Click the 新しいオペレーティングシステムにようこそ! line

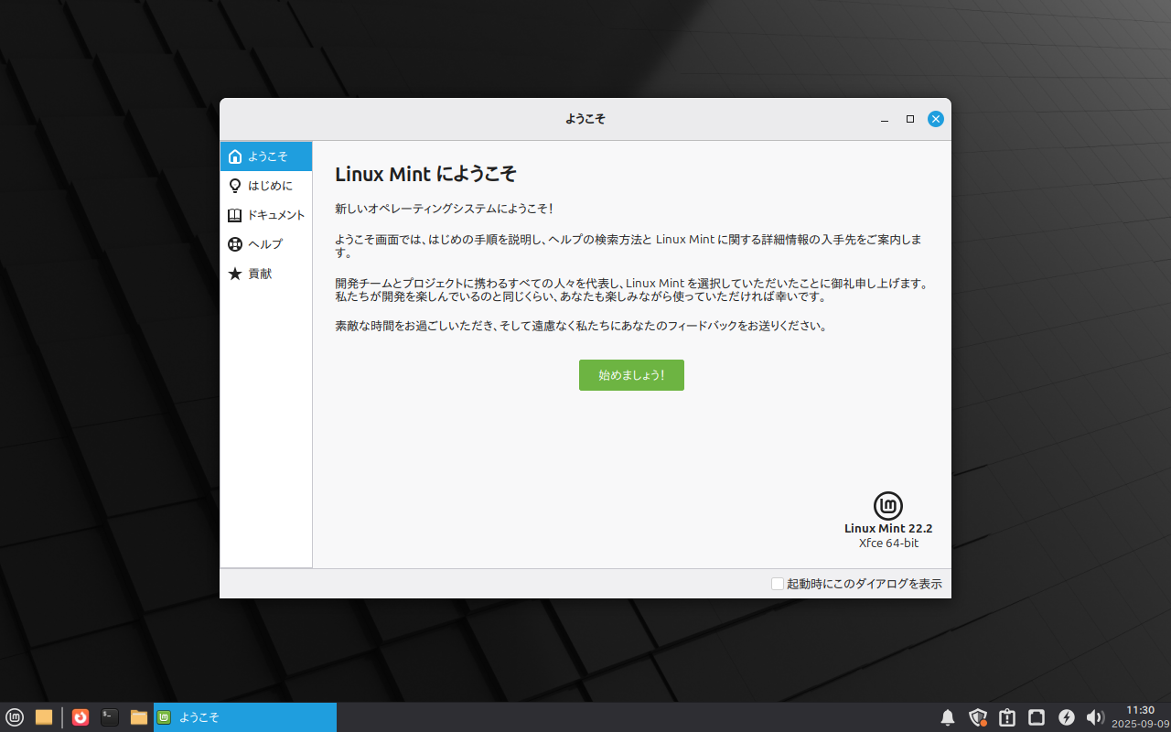444,209
